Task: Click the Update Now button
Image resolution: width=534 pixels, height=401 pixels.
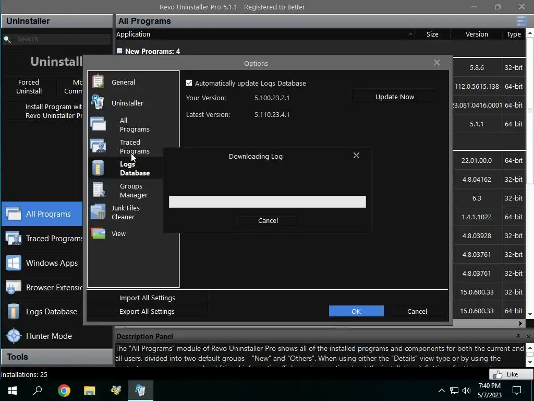Action: point(394,97)
